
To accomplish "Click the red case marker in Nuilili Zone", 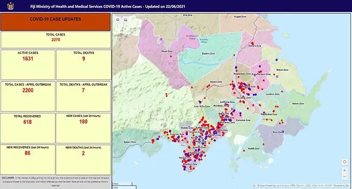I will 244,151.
